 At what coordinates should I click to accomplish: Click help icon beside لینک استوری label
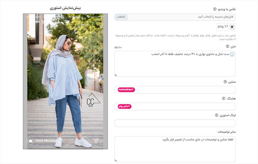(x=217, y=115)
